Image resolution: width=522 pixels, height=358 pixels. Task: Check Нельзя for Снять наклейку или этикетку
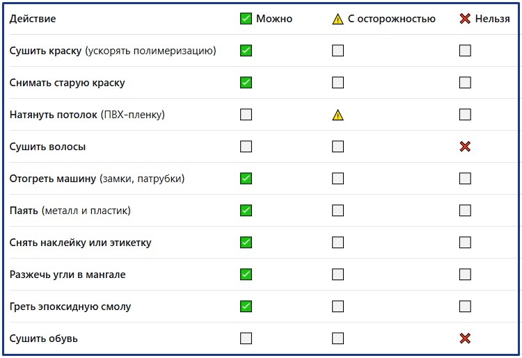[465, 243]
